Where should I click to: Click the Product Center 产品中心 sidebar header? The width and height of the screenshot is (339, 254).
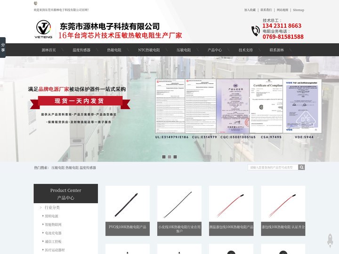point(66,193)
